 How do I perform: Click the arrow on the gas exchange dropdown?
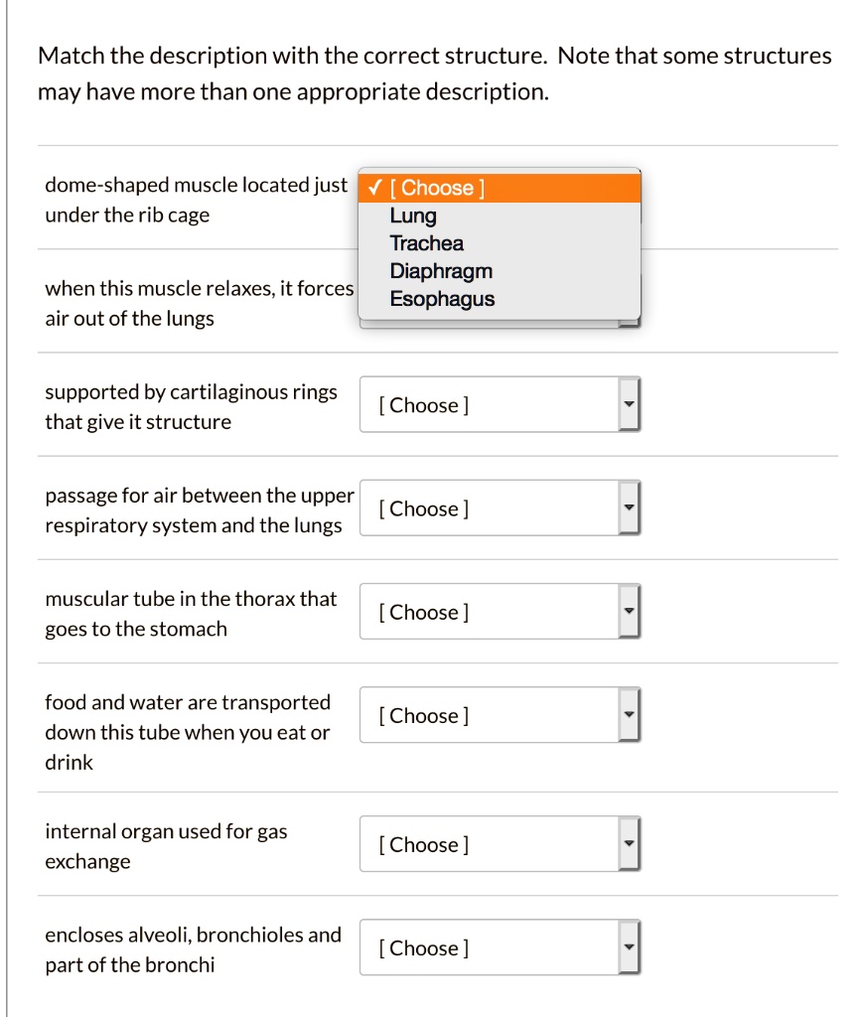click(629, 843)
